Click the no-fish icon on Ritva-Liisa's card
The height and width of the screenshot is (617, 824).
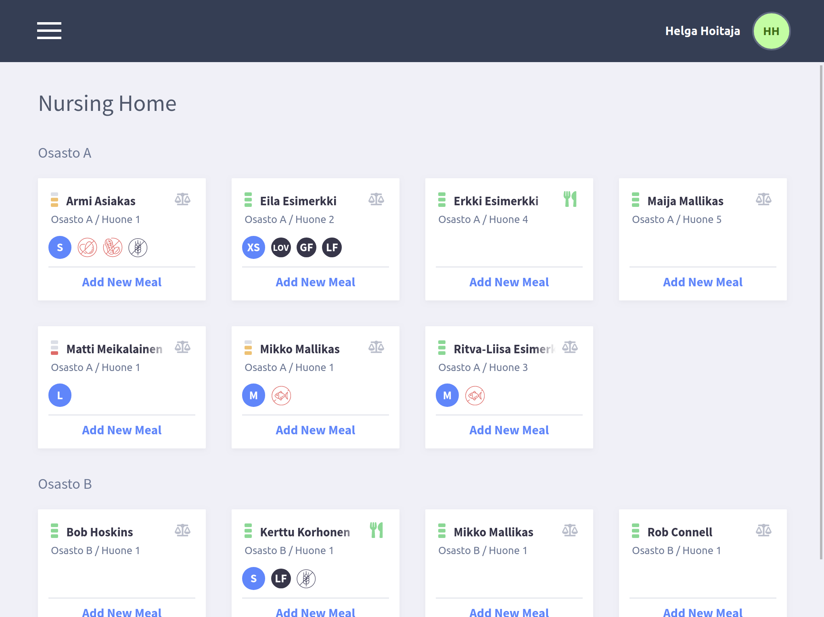point(475,396)
